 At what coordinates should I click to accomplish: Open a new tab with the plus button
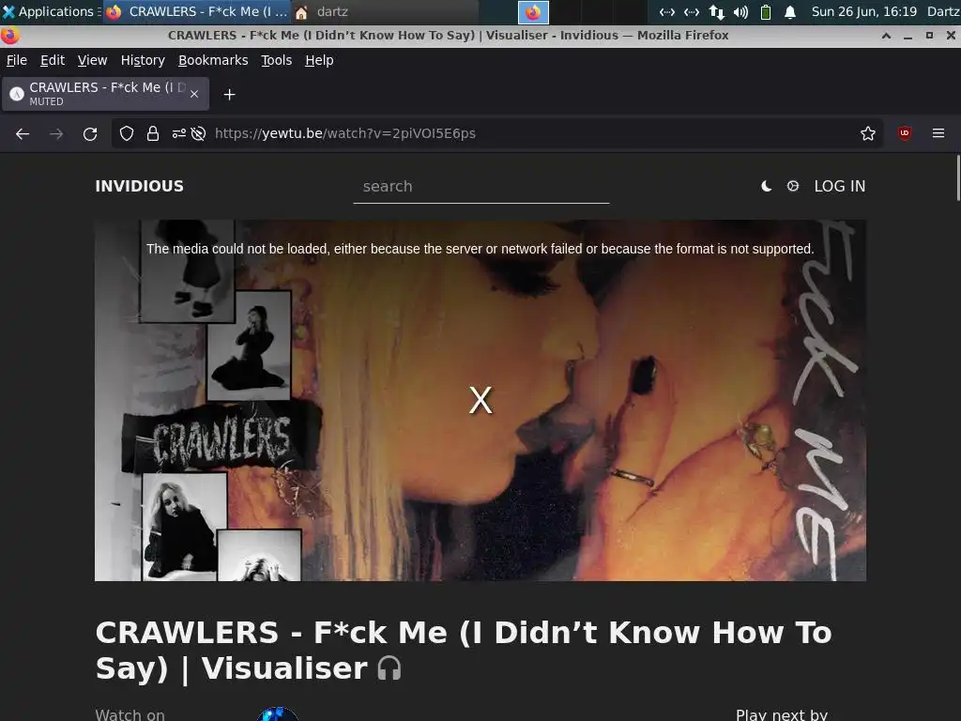click(229, 95)
